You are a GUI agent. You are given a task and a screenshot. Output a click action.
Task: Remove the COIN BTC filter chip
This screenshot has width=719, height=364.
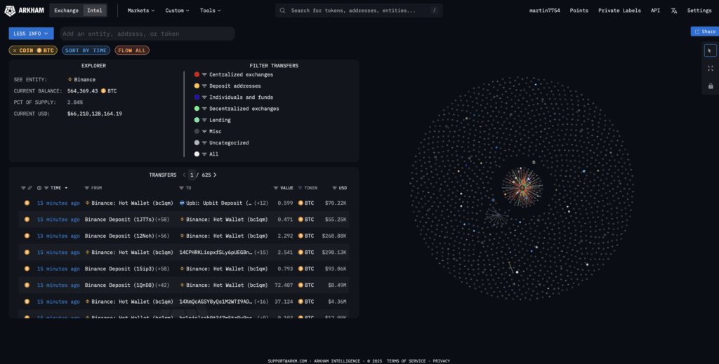pos(15,50)
